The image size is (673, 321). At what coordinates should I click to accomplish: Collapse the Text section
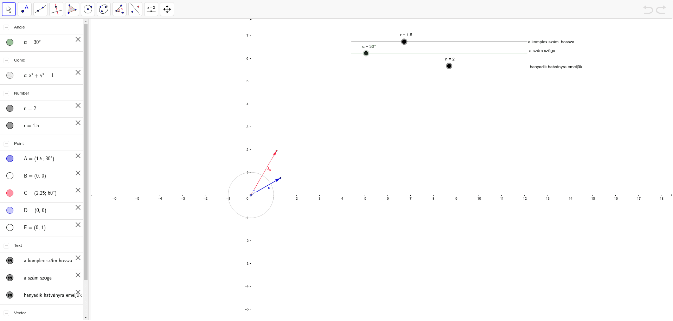pos(6,245)
